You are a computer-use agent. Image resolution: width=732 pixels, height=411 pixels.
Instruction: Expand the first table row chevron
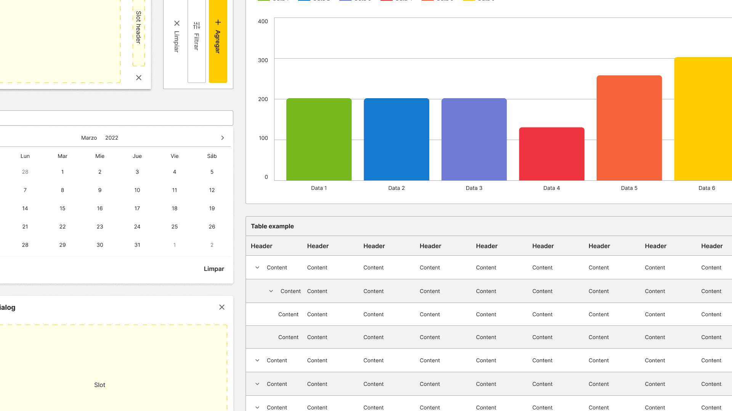(x=257, y=268)
